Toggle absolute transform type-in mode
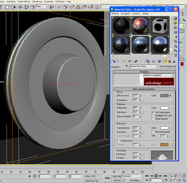The height and width of the screenshot is (183, 187). (x=35, y=176)
